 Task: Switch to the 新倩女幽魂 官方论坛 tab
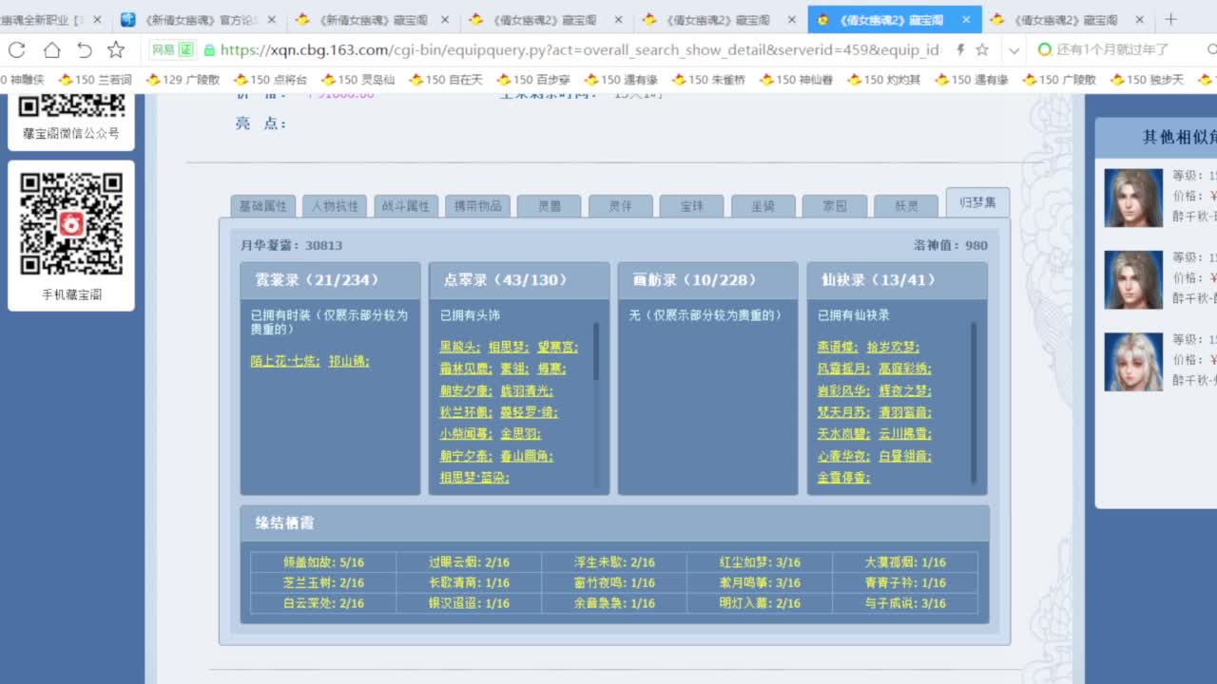(200, 19)
